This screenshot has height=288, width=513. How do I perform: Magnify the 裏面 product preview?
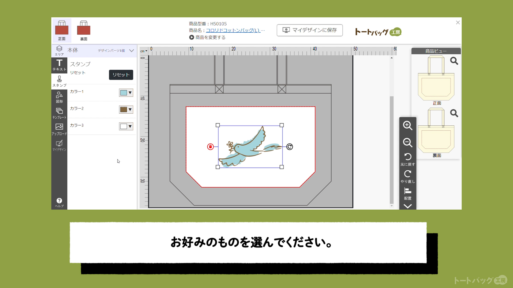click(x=454, y=113)
